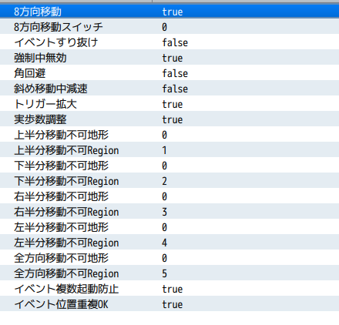Select the 実歩数調整 parameter

pyautogui.click(x=40, y=119)
